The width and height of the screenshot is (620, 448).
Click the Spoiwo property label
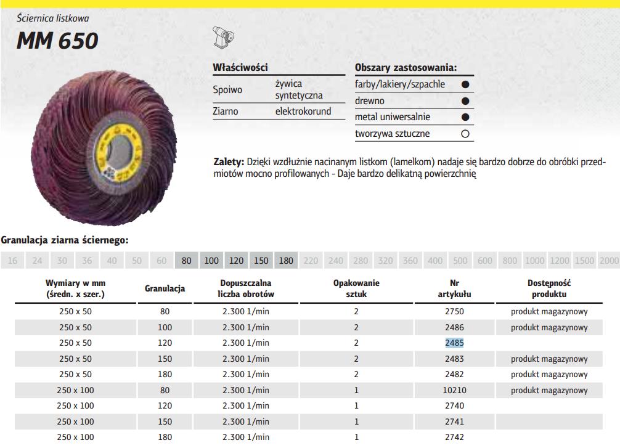(x=227, y=90)
